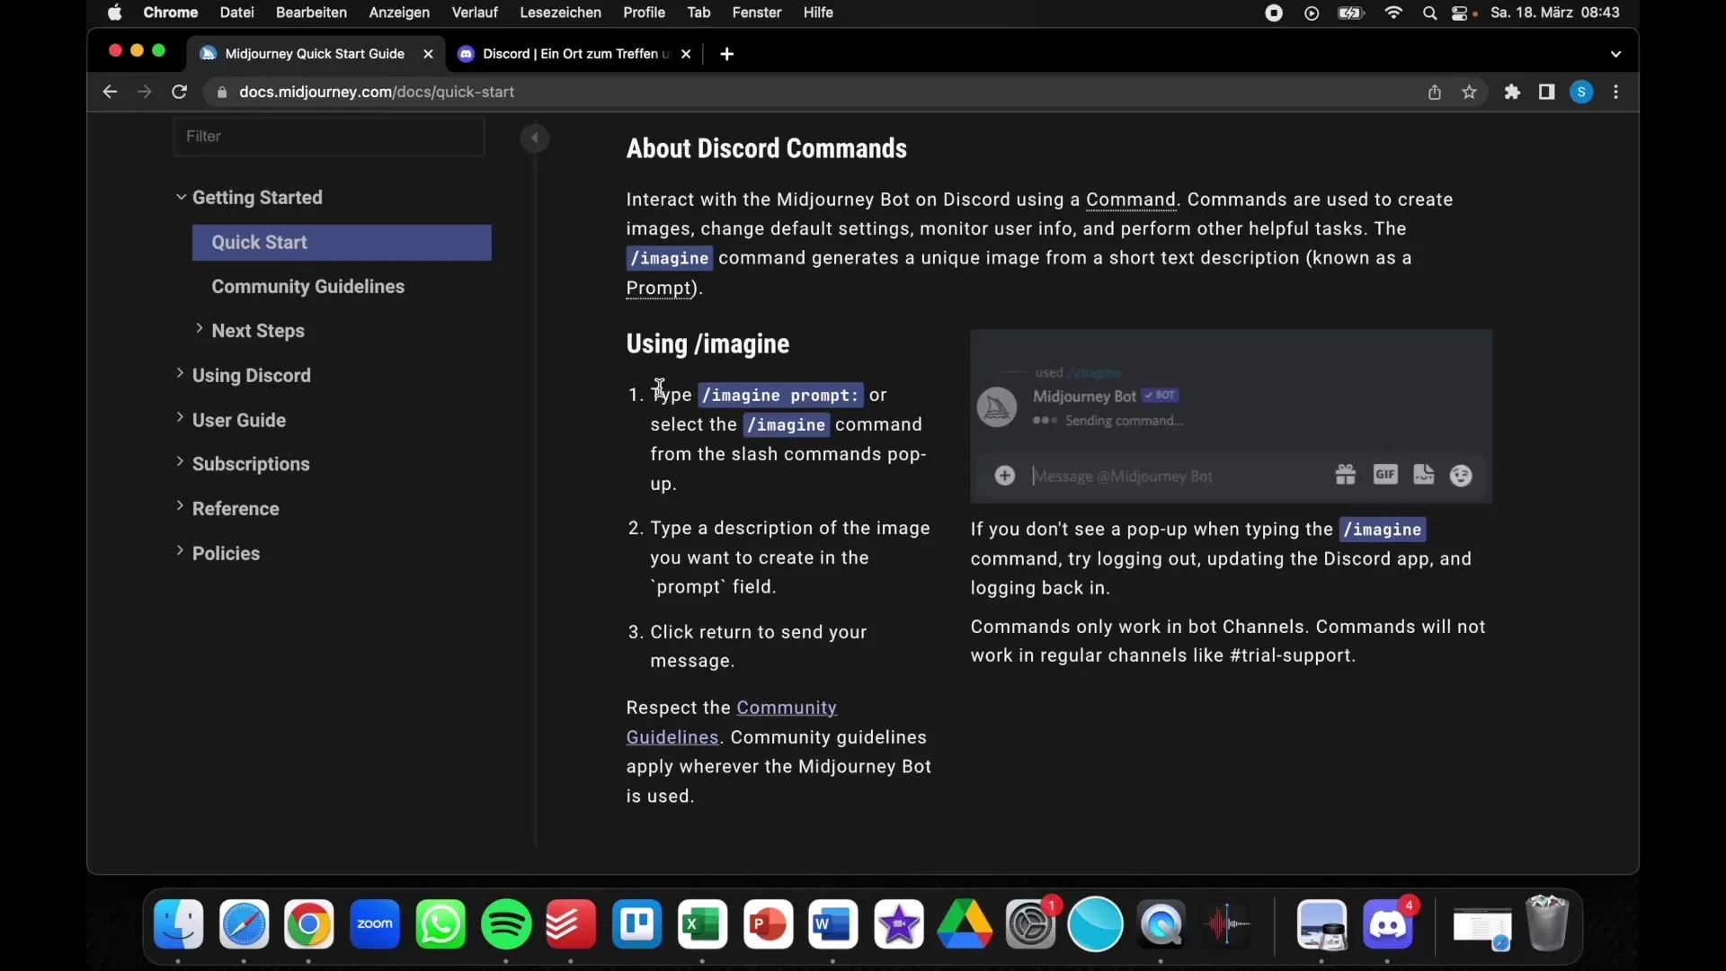Viewport: 1726px width, 971px height.
Task: Bookmark this page with the star icon
Action: (1469, 92)
